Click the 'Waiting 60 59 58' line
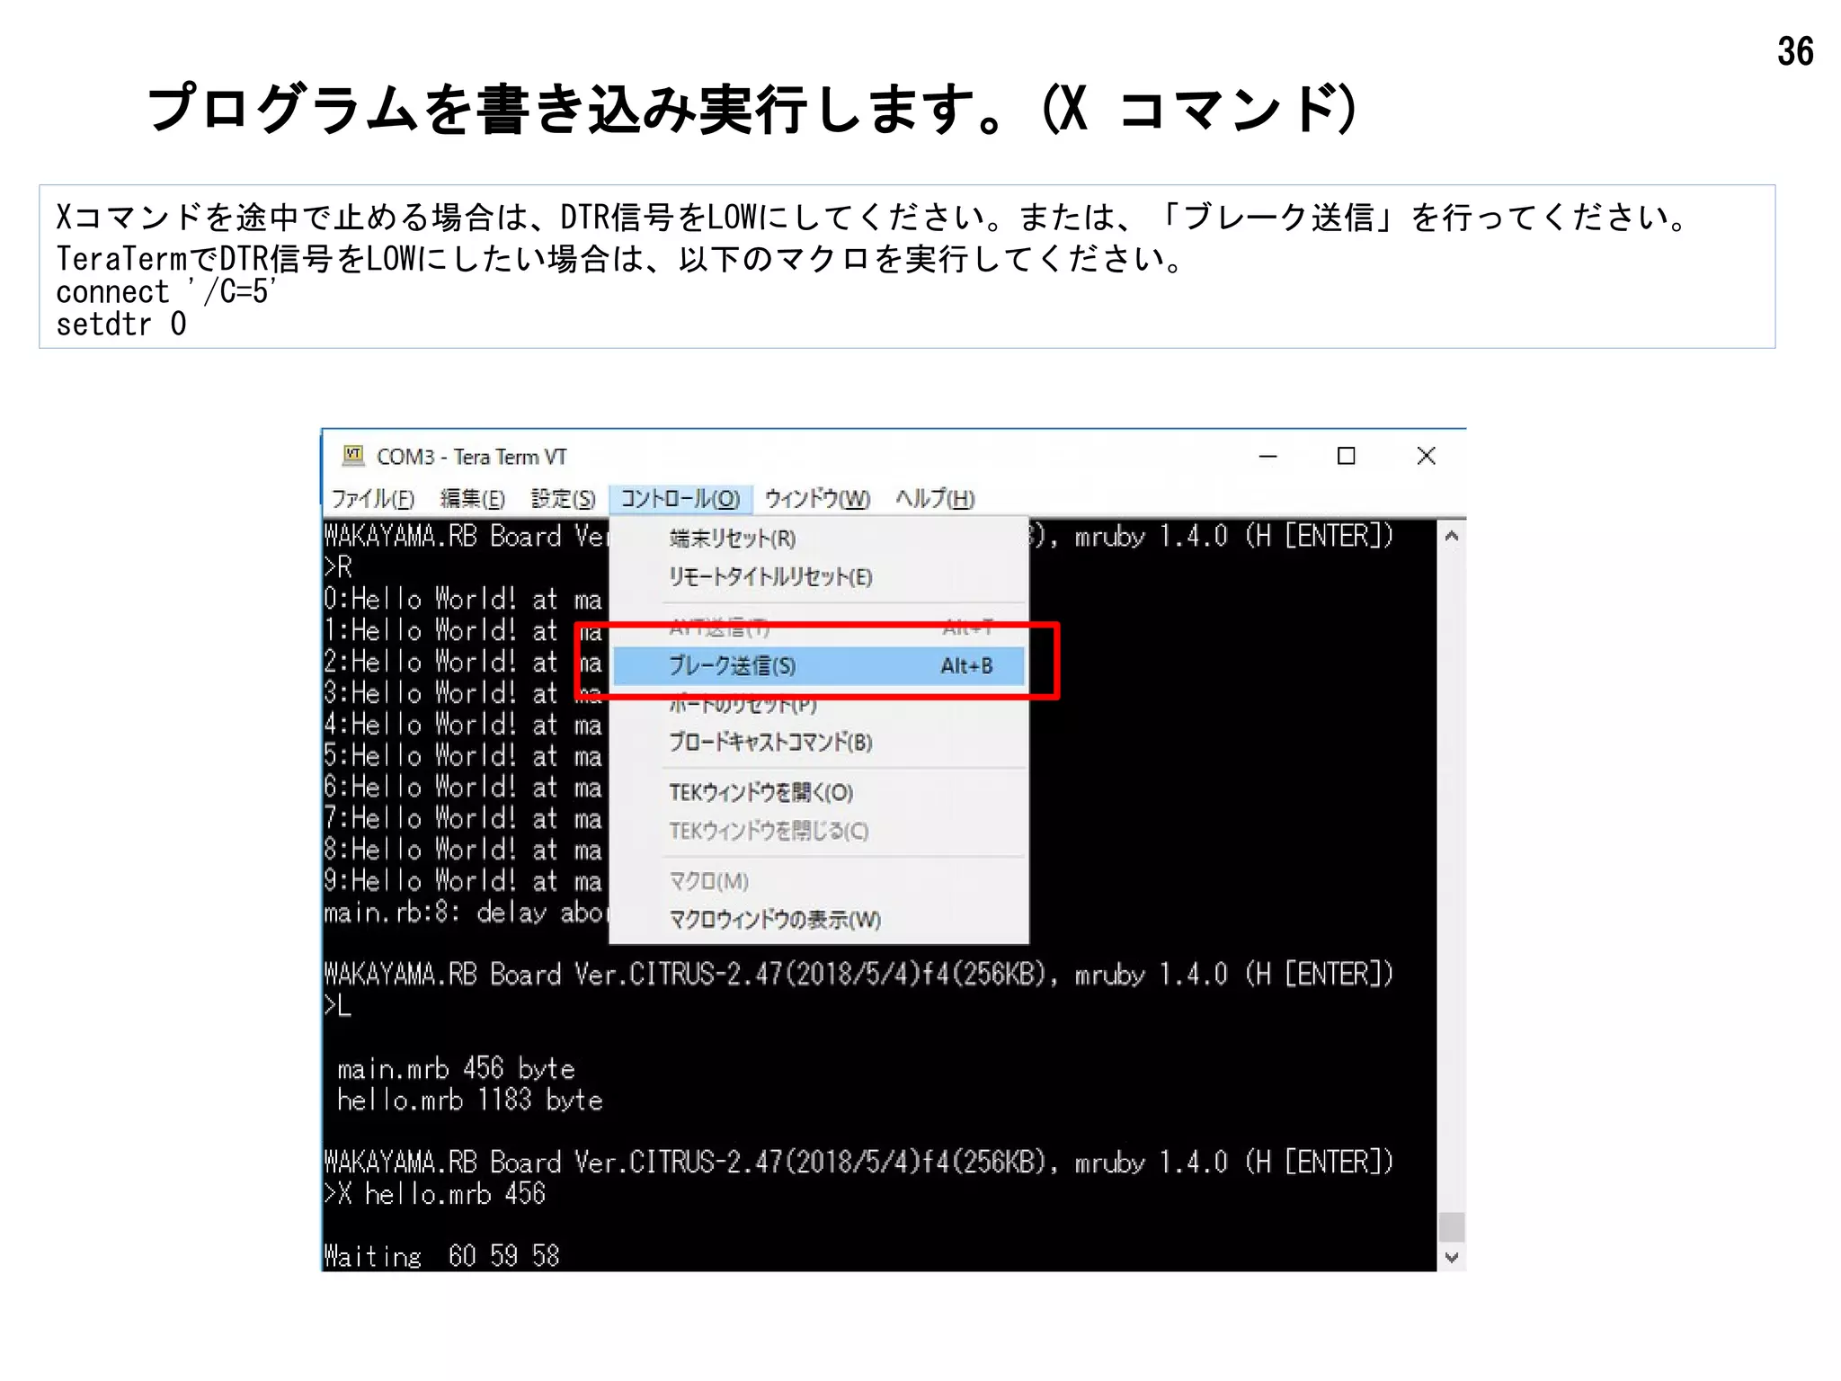The width and height of the screenshot is (1841, 1381). tap(441, 1256)
